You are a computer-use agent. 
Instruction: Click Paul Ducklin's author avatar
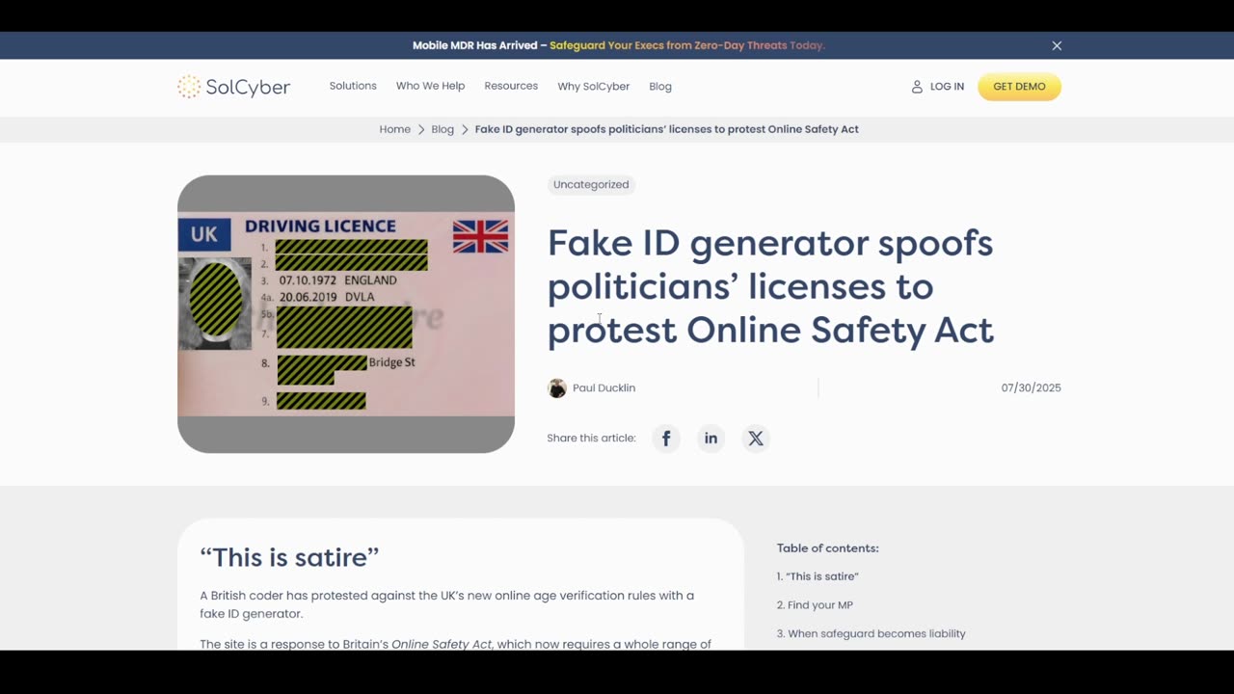(x=557, y=388)
